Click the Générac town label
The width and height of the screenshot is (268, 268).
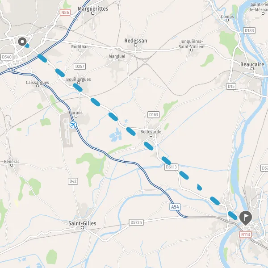[12, 162]
